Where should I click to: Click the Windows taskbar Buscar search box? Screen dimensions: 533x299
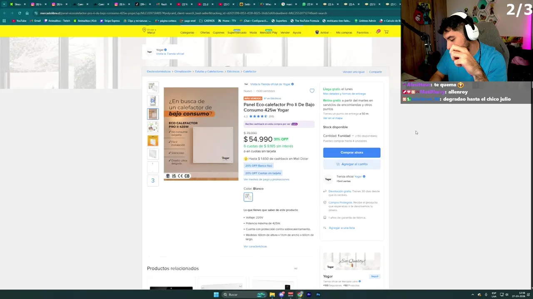(x=244, y=295)
